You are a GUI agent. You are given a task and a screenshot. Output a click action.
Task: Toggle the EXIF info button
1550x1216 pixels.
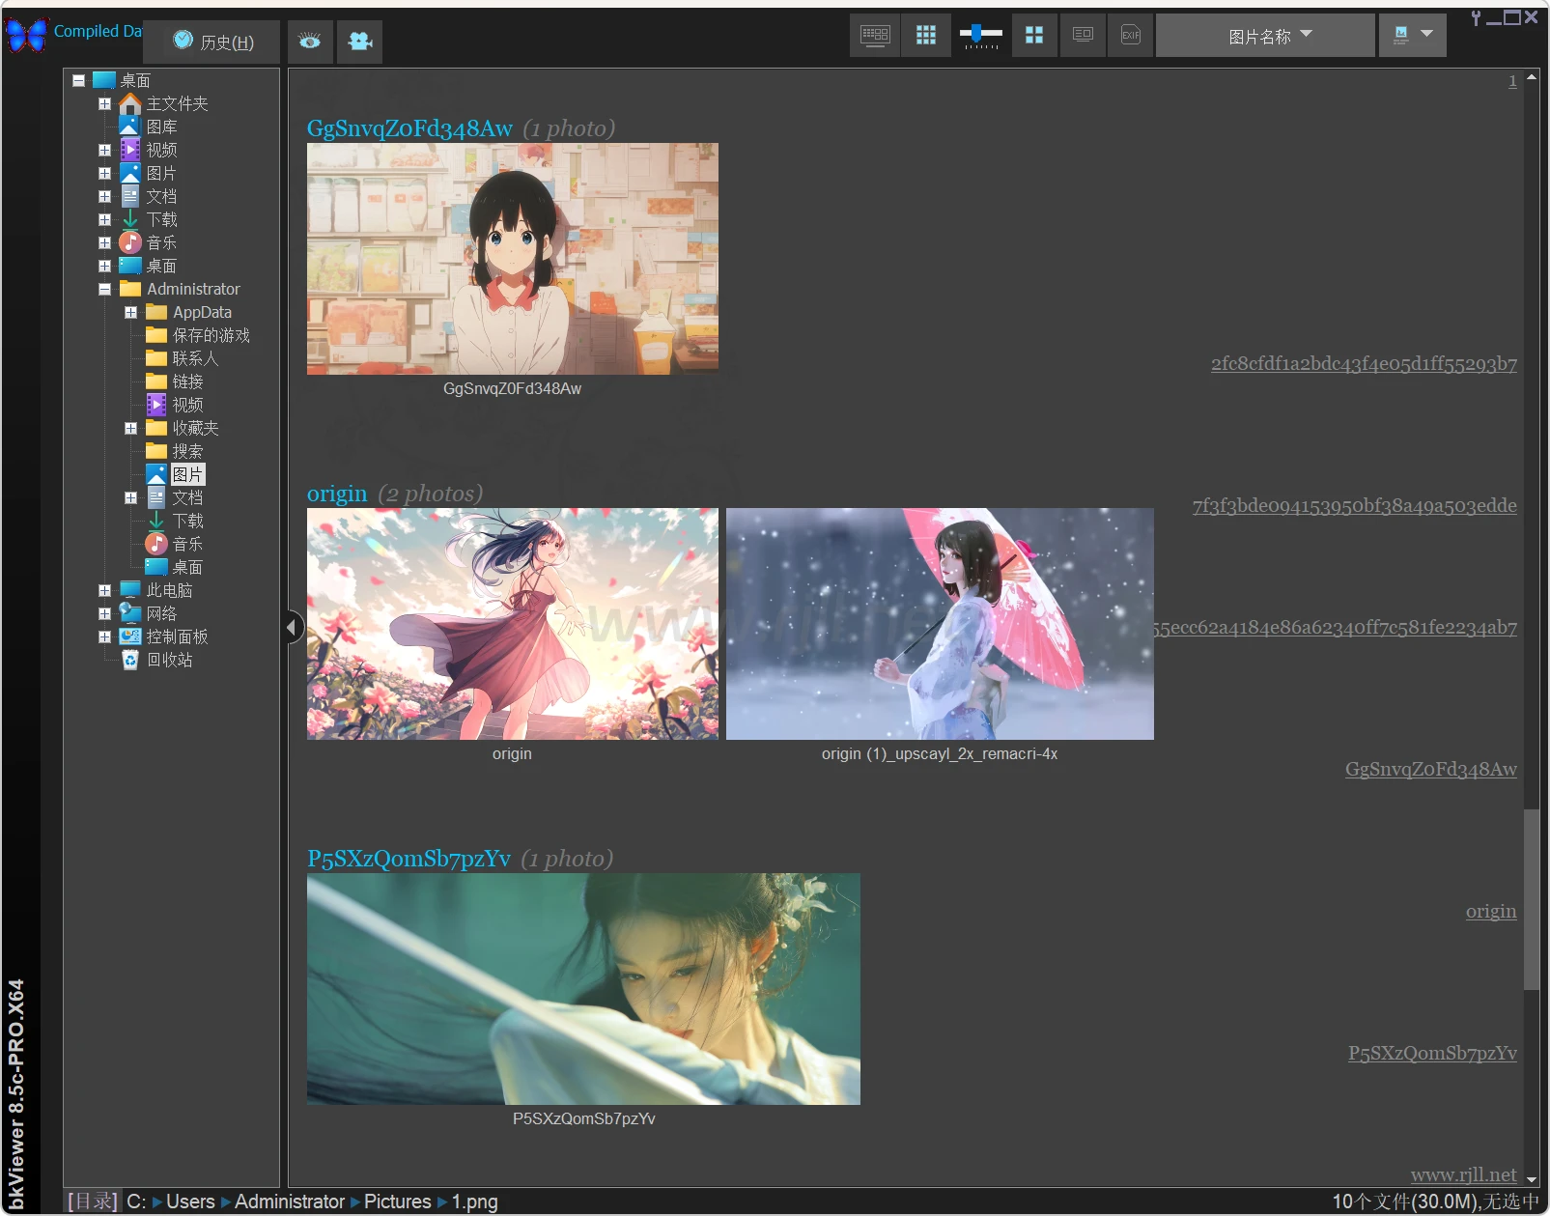click(1130, 36)
